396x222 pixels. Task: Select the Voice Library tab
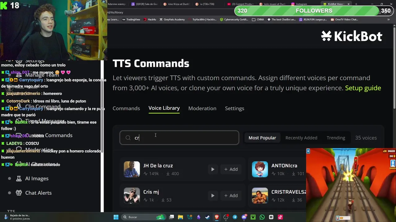(x=164, y=108)
